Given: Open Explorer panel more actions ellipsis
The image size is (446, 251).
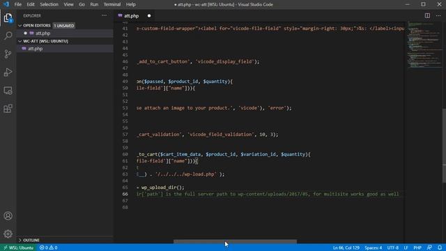Looking at the screenshot, I should 104,15.
